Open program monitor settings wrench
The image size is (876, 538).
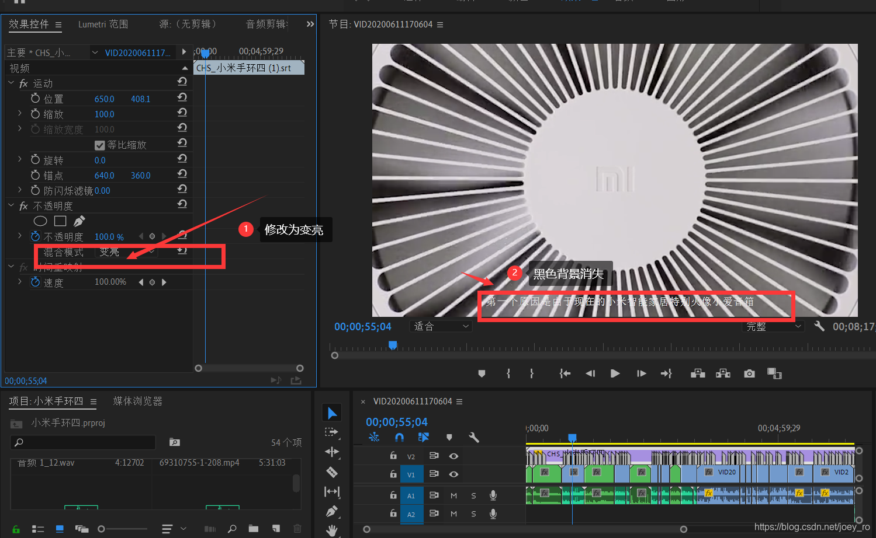coord(819,326)
